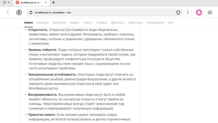Click the bold heading 'Эмоциональная устойчивость'
This screenshot has height=123, width=218.
[52, 74]
